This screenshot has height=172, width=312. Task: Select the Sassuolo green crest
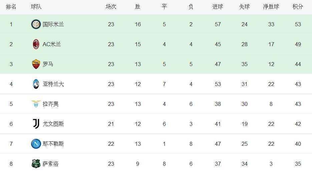tap(36, 163)
